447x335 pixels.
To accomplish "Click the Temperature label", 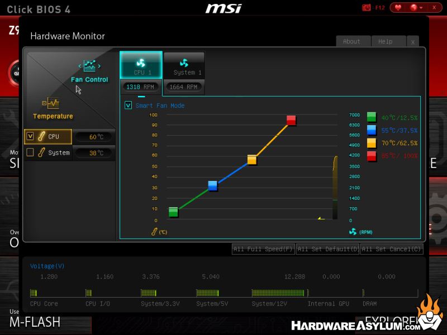I will [53, 116].
